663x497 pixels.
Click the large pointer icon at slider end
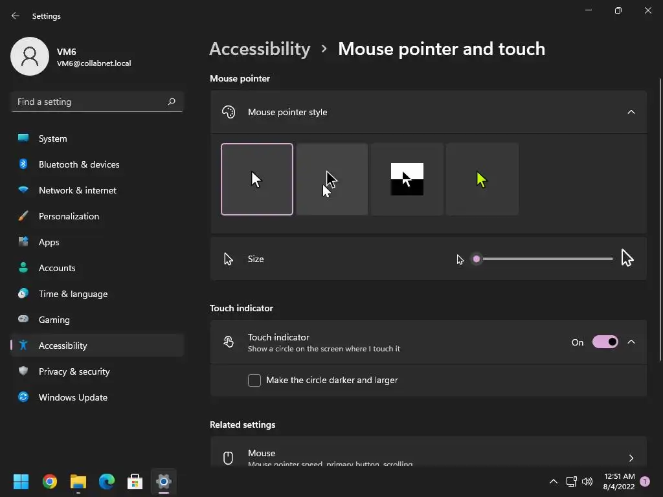pyautogui.click(x=627, y=258)
